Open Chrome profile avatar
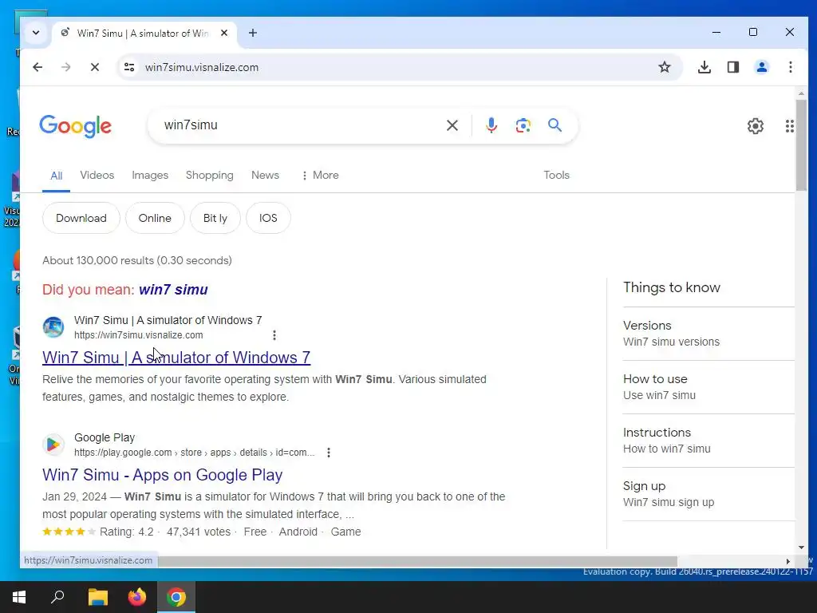The width and height of the screenshot is (817, 613). 762,67
